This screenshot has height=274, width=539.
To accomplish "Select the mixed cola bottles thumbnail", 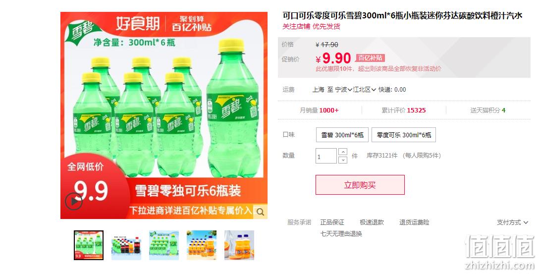I will point(126,245).
